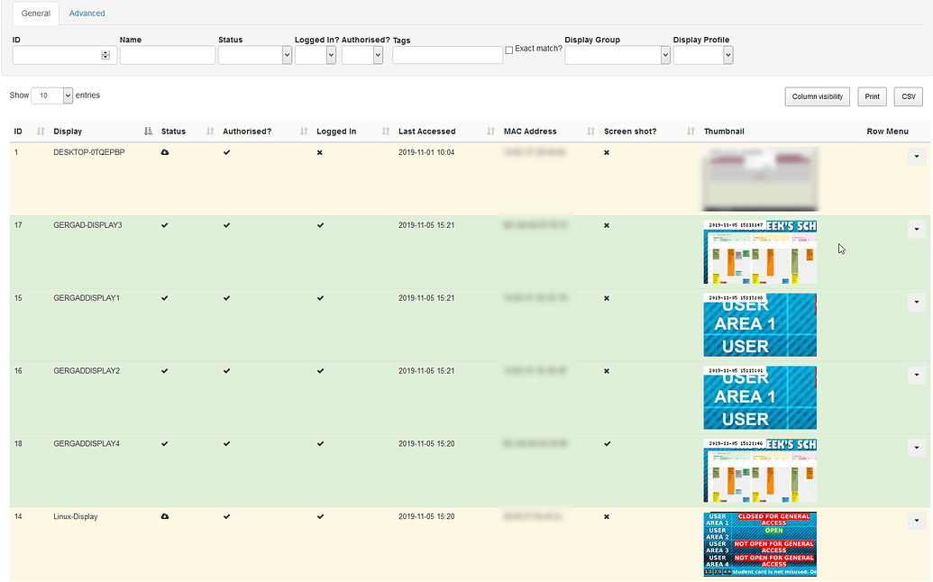The width and height of the screenshot is (933, 582).
Task: Click cloud status icon for DESKTOP-0TQEPBP
Action: [x=165, y=153]
